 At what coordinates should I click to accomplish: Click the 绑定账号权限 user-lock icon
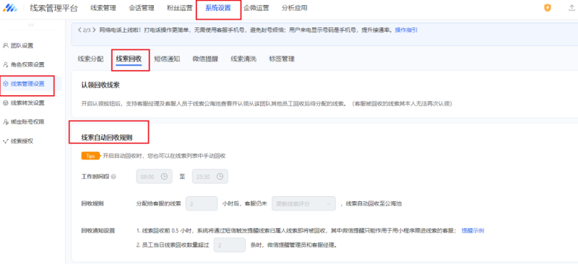click(6, 122)
